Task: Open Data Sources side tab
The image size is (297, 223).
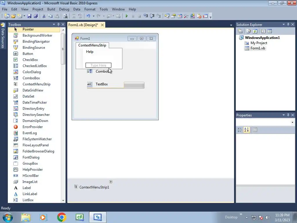Action: (x=3, y=36)
